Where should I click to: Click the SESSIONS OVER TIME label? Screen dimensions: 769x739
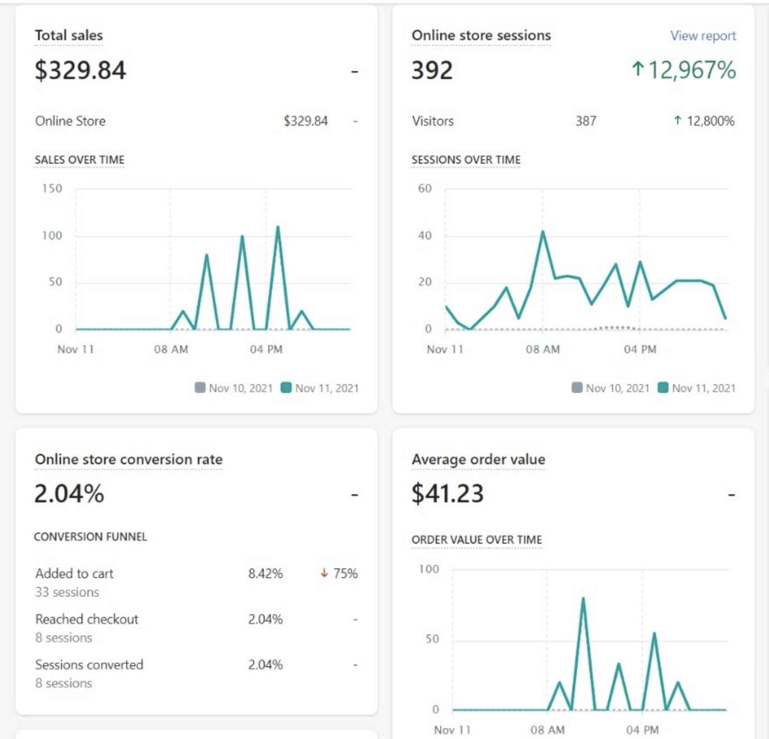(x=466, y=160)
